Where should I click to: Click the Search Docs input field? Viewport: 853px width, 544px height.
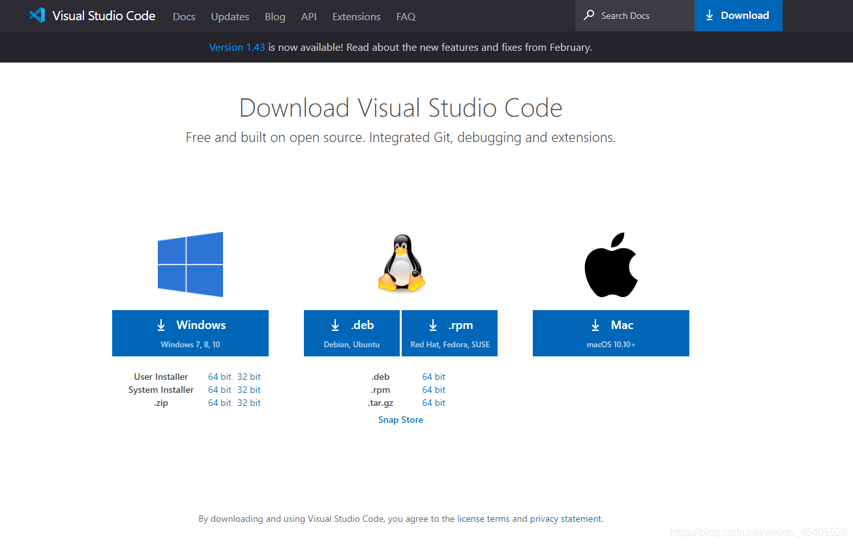[x=635, y=16]
